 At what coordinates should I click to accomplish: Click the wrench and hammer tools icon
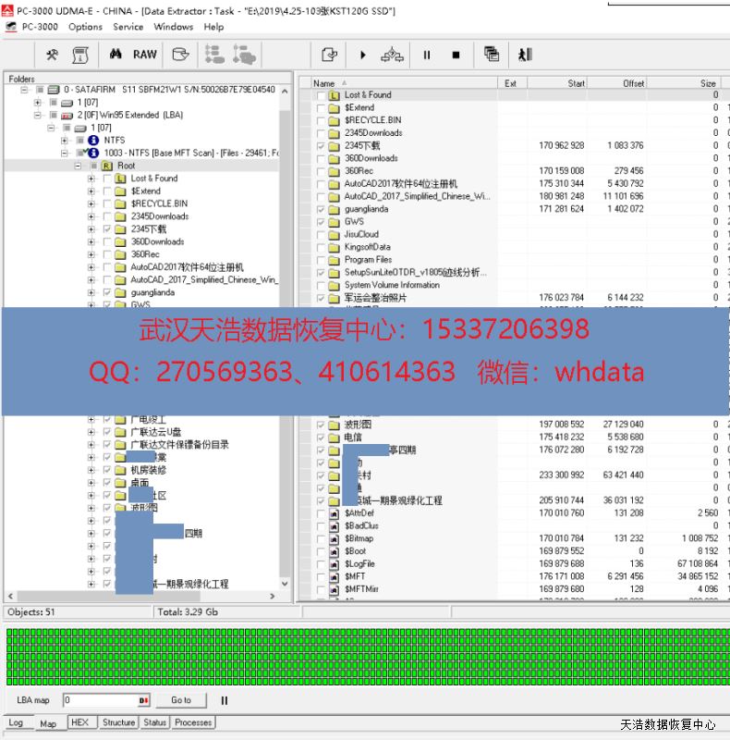coord(53,55)
